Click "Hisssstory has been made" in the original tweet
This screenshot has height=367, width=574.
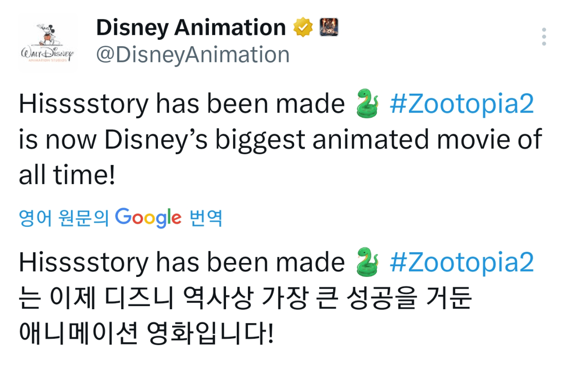tap(182, 104)
